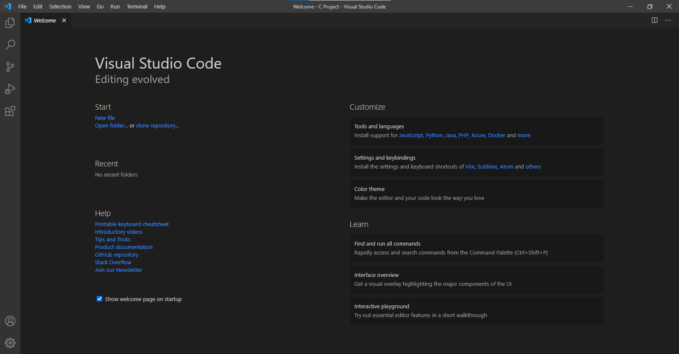Click the VS Code logo in title bar

coord(8,6)
